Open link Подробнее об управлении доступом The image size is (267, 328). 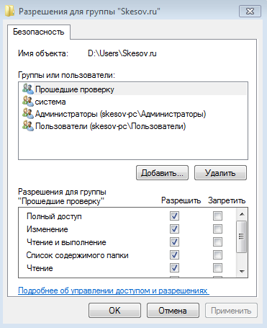pos(114,291)
